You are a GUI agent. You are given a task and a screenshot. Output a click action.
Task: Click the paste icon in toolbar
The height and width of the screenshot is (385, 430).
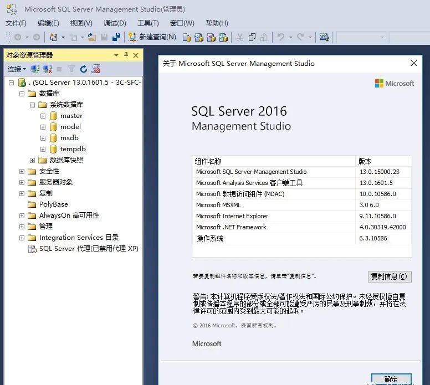(264, 37)
